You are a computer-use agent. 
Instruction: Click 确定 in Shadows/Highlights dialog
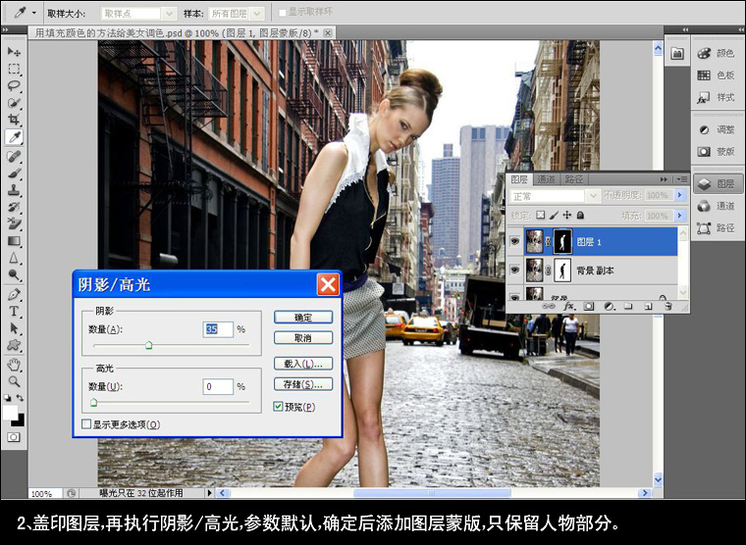click(x=303, y=317)
